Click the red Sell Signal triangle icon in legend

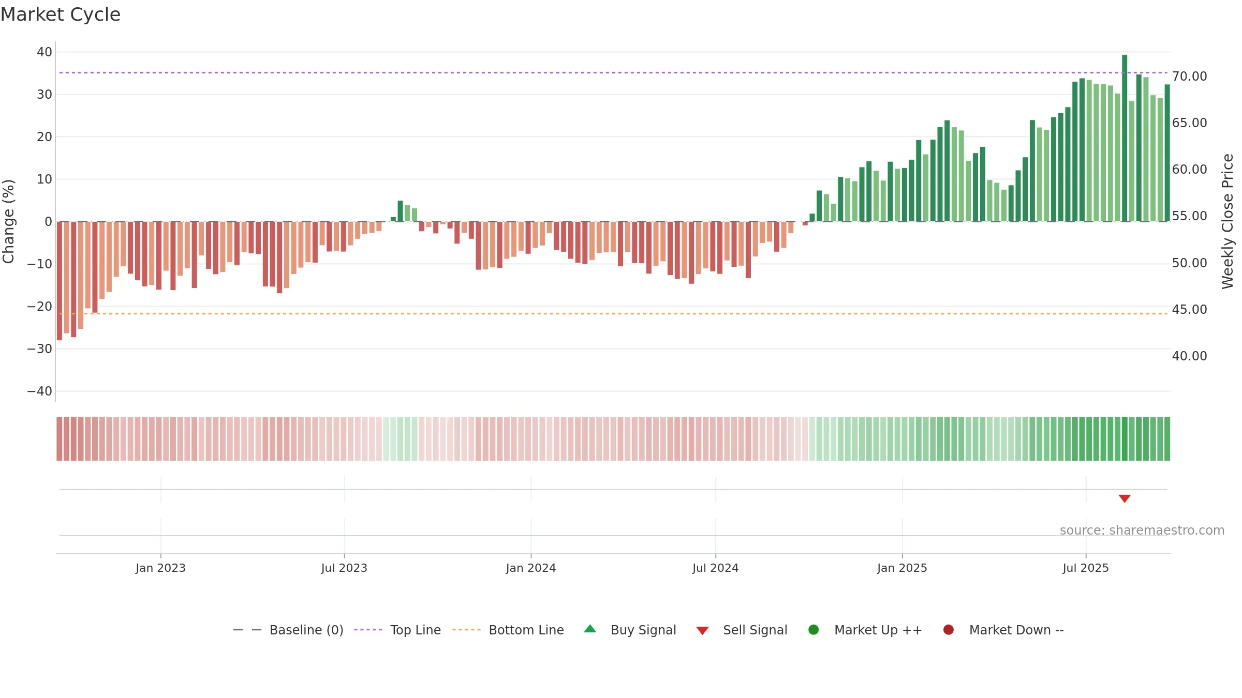coord(702,631)
